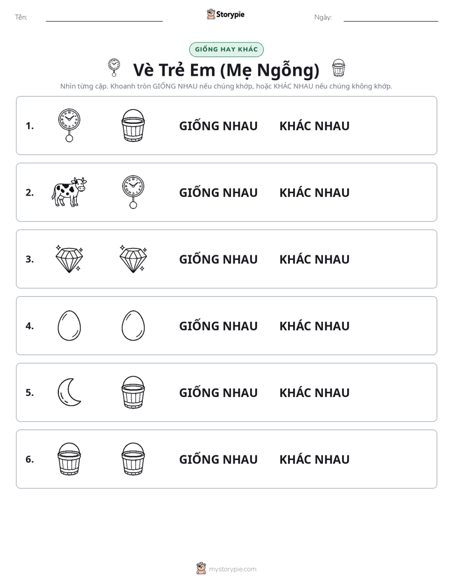
Task: Select KHÁC NHAU for row 5
Action: point(314,393)
